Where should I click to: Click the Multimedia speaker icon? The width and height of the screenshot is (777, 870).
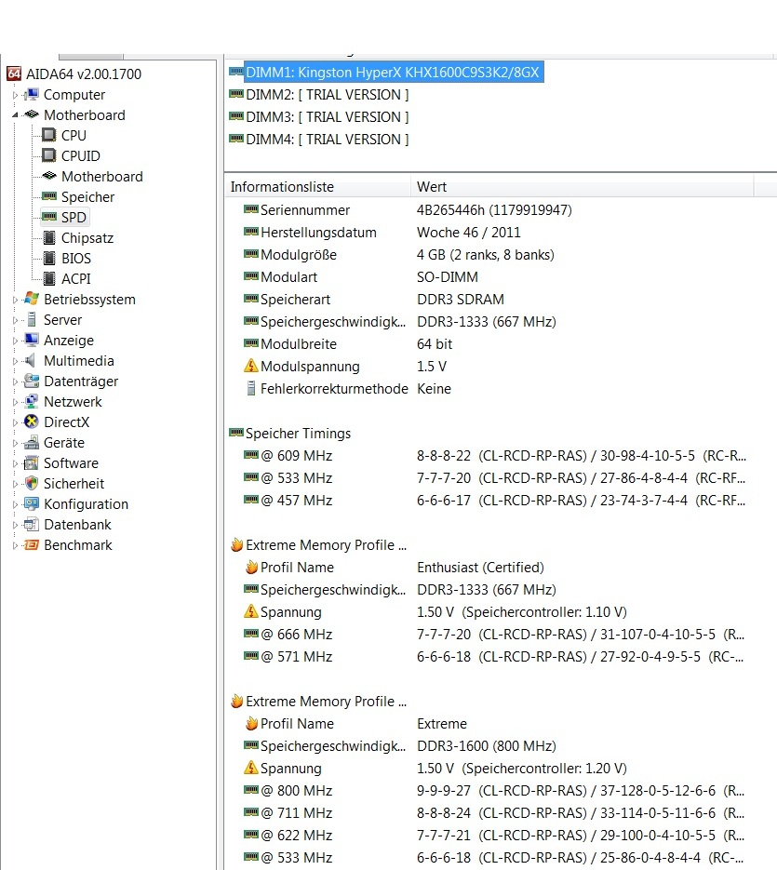(31, 361)
